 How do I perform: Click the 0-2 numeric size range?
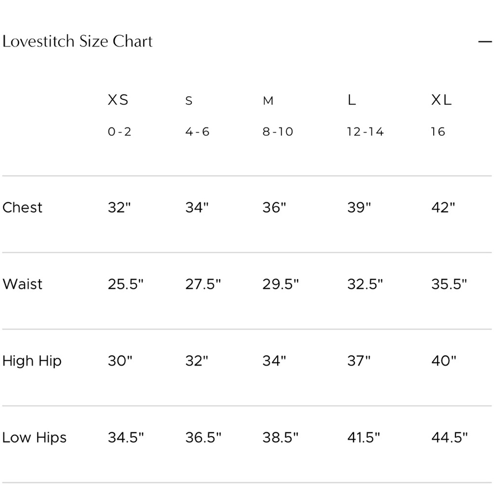[120, 131]
